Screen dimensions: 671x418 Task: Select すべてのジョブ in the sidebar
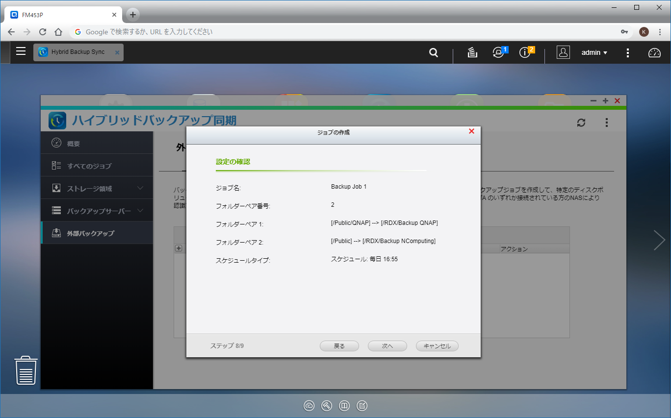tap(89, 166)
